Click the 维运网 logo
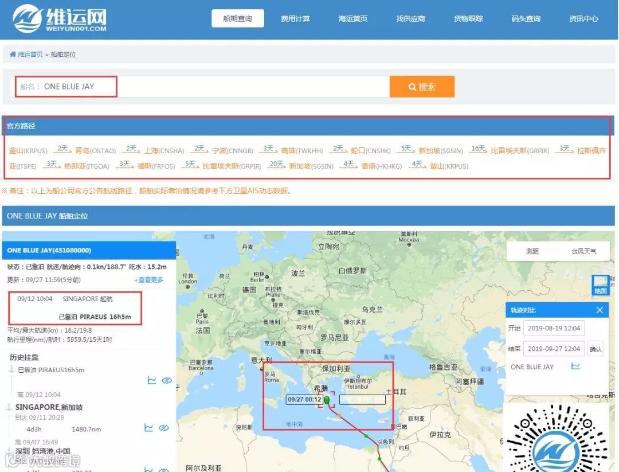The width and height of the screenshot is (619, 472). (x=59, y=18)
